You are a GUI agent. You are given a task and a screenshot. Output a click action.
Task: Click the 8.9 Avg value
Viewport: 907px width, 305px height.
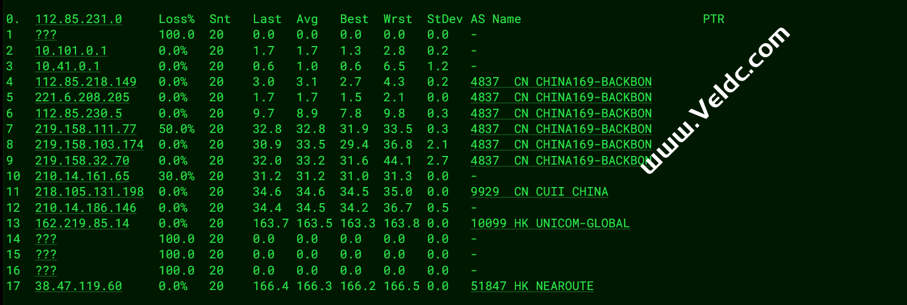pyautogui.click(x=307, y=113)
